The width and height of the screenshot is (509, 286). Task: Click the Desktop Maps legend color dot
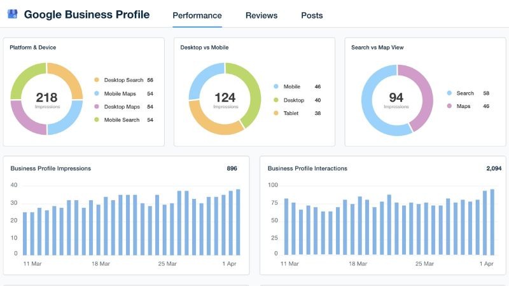click(97, 106)
